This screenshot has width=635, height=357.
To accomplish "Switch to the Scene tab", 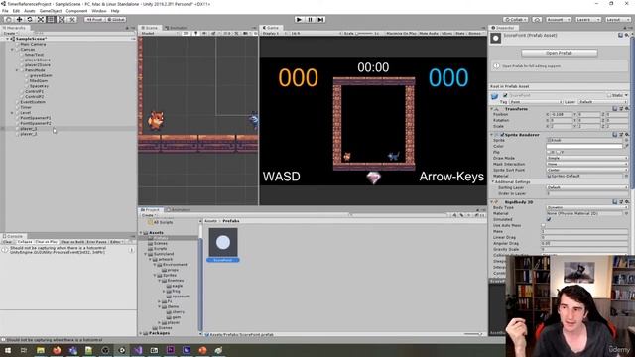I will (x=150, y=28).
